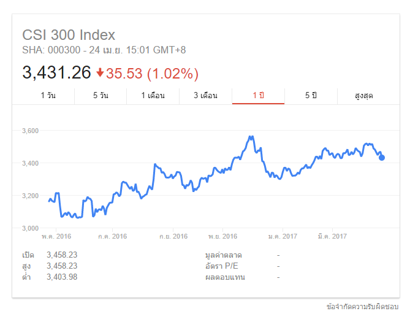Show the สูงสุด maximum range
This screenshot has width=410, height=319.
click(x=363, y=96)
